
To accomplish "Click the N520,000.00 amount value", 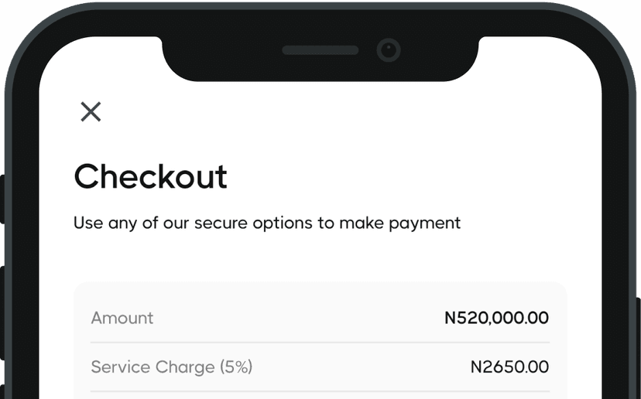I will point(496,318).
